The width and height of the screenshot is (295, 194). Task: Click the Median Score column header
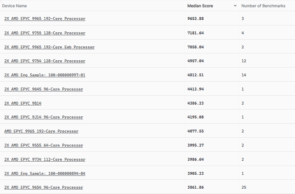(200, 6)
